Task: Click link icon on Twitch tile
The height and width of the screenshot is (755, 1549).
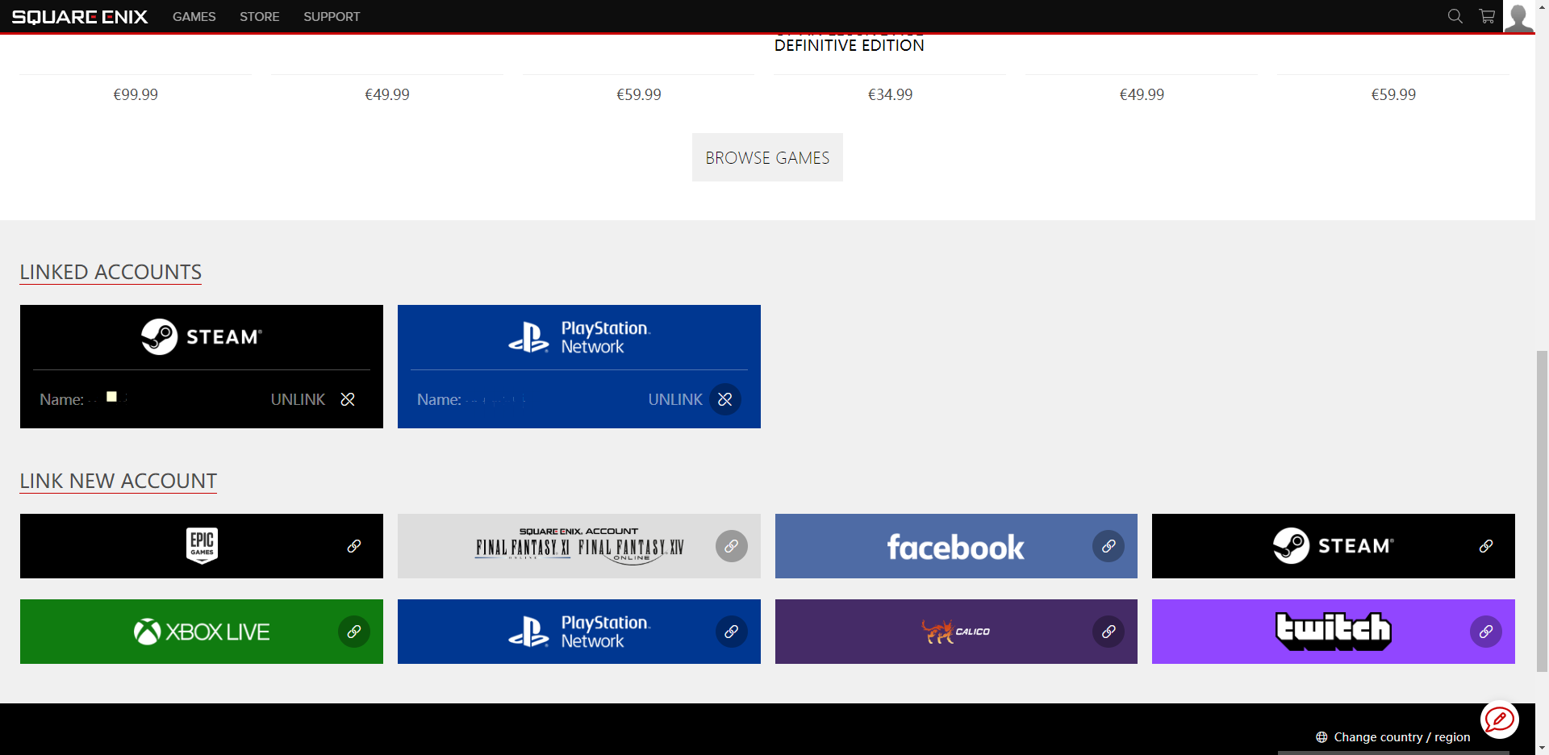Action: (x=1486, y=632)
